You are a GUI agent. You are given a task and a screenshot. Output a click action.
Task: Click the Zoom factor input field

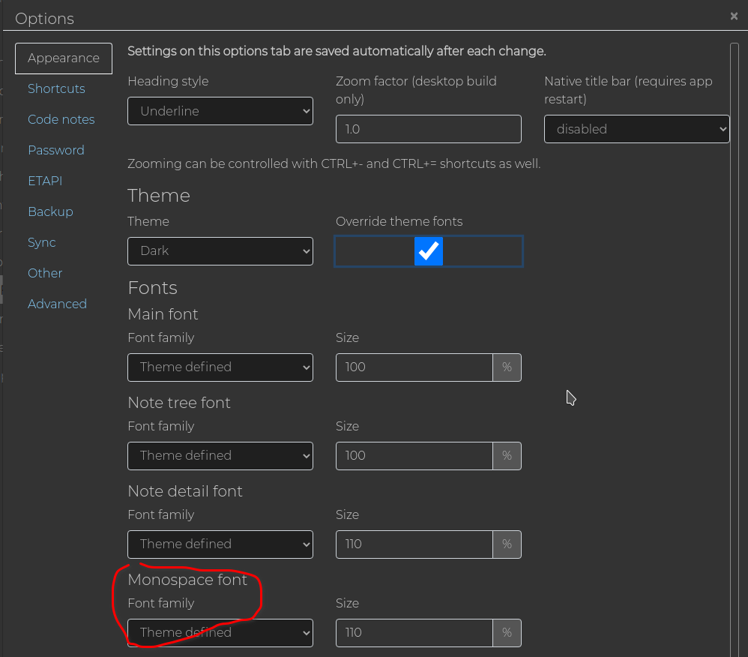(429, 129)
